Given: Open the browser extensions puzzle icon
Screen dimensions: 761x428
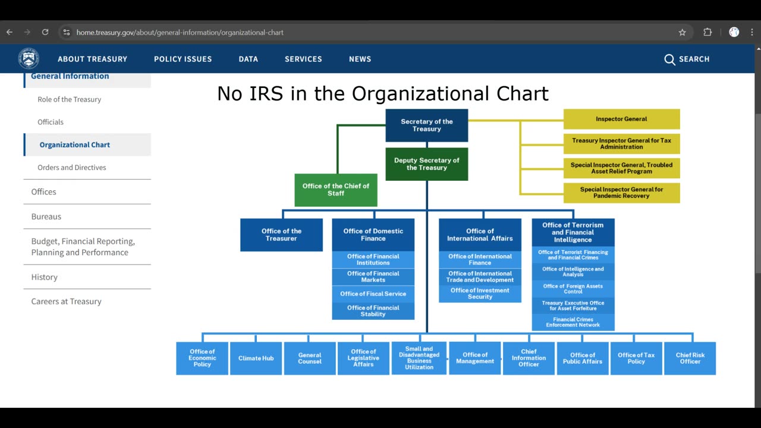Looking at the screenshot, I should [x=707, y=32].
